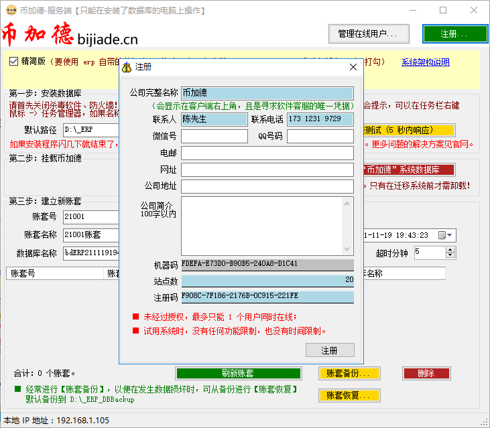Toggle the 精简版 checkbox

pyautogui.click(x=14, y=62)
